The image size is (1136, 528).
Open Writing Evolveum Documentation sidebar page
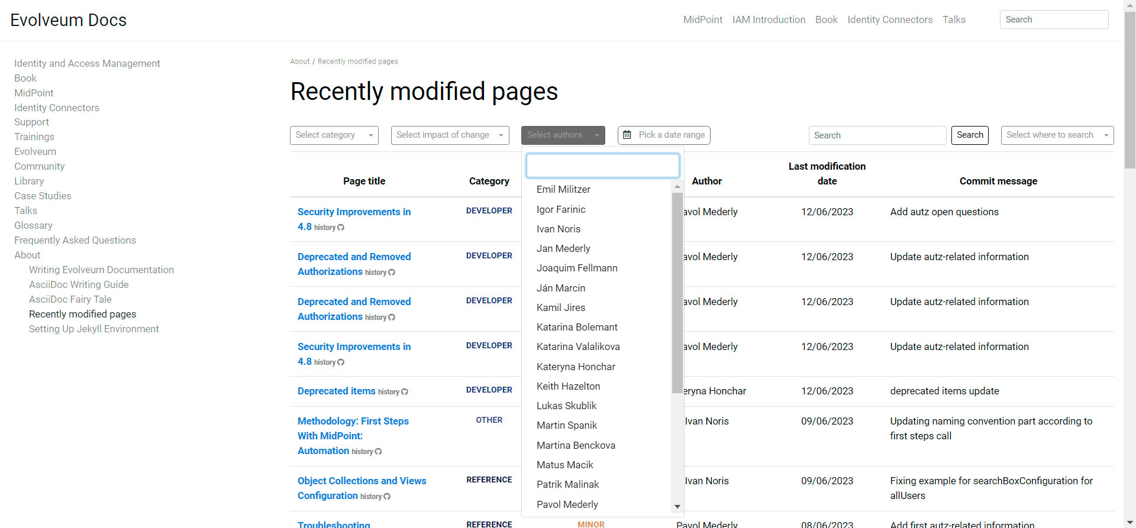(101, 270)
